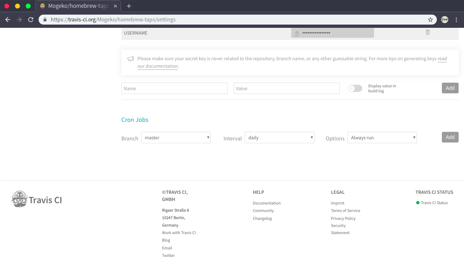Click the TRAVIS CI STATUS heading
464x264 pixels.
434,192
